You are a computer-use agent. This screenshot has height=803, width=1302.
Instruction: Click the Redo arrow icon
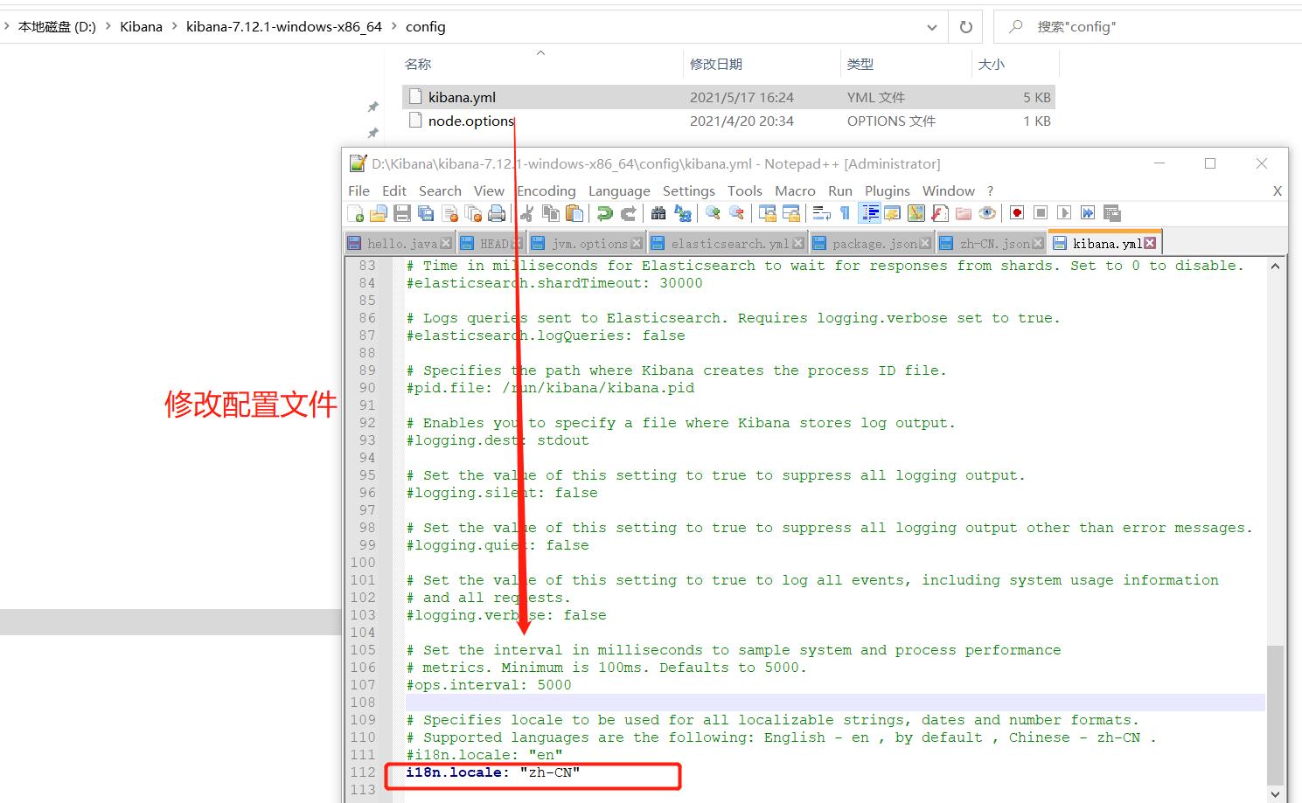(628, 213)
